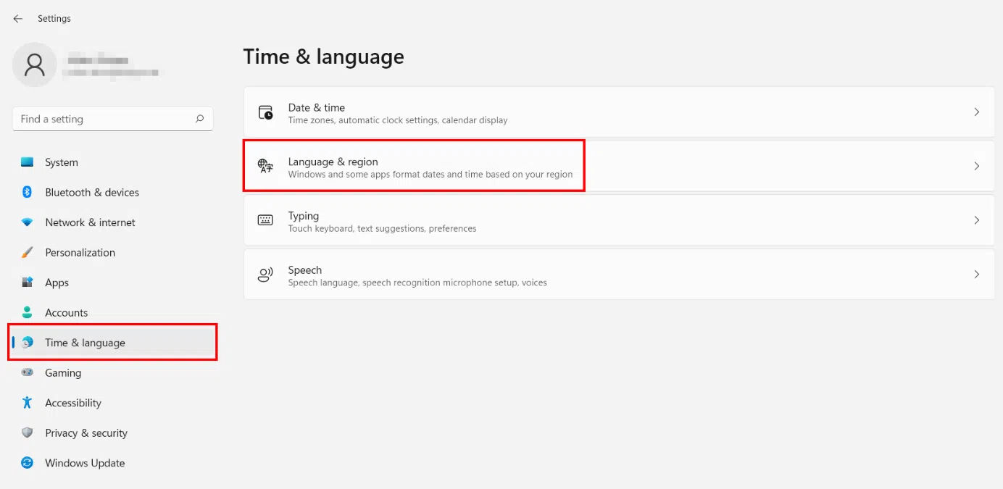Click the Windows Update sync icon
Viewport: 1003px width, 489px height.
click(28, 463)
